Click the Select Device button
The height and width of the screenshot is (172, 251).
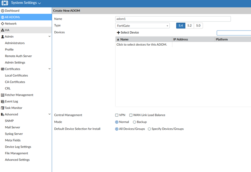tap(128, 32)
